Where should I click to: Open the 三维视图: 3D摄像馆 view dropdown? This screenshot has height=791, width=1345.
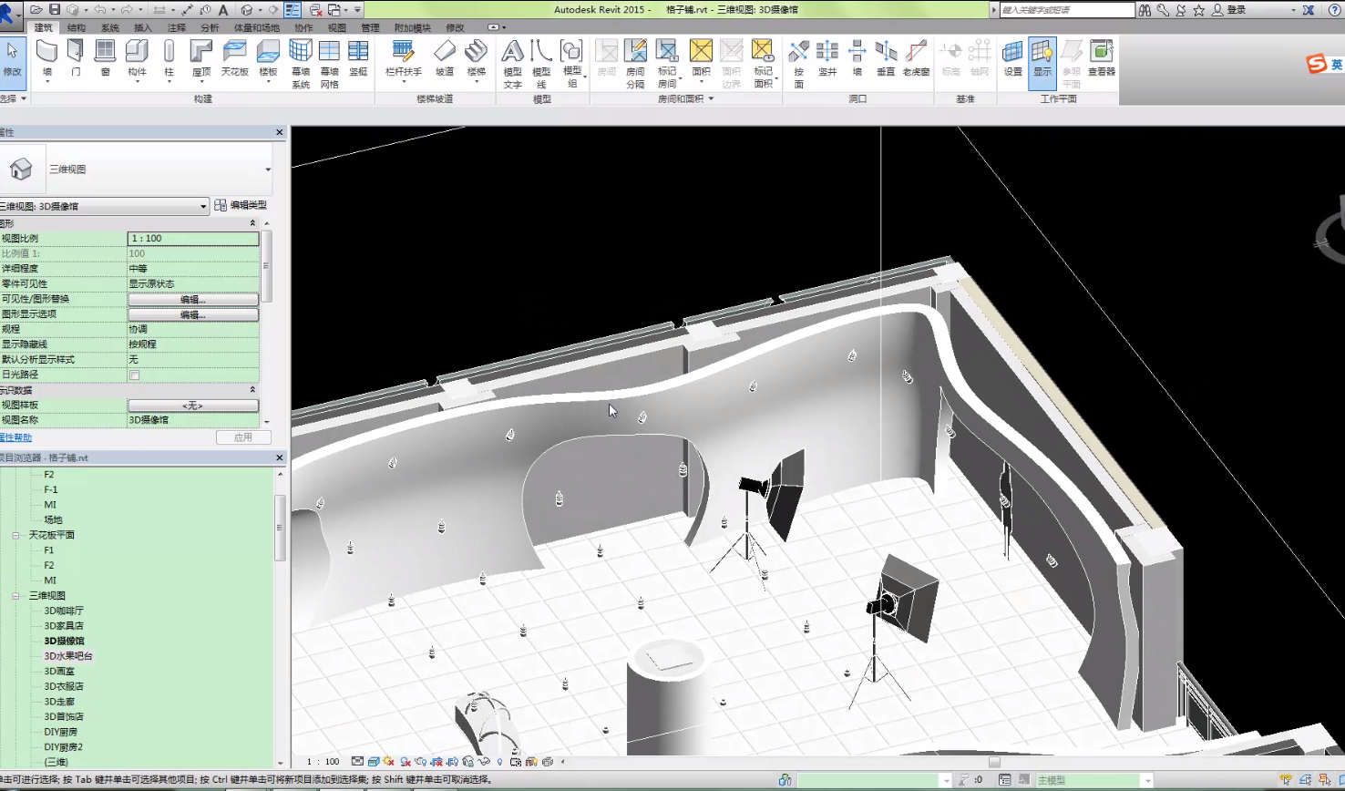pyautogui.click(x=203, y=207)
